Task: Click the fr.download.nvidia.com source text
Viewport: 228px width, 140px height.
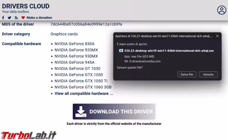Action: click(x=145, y=61)
